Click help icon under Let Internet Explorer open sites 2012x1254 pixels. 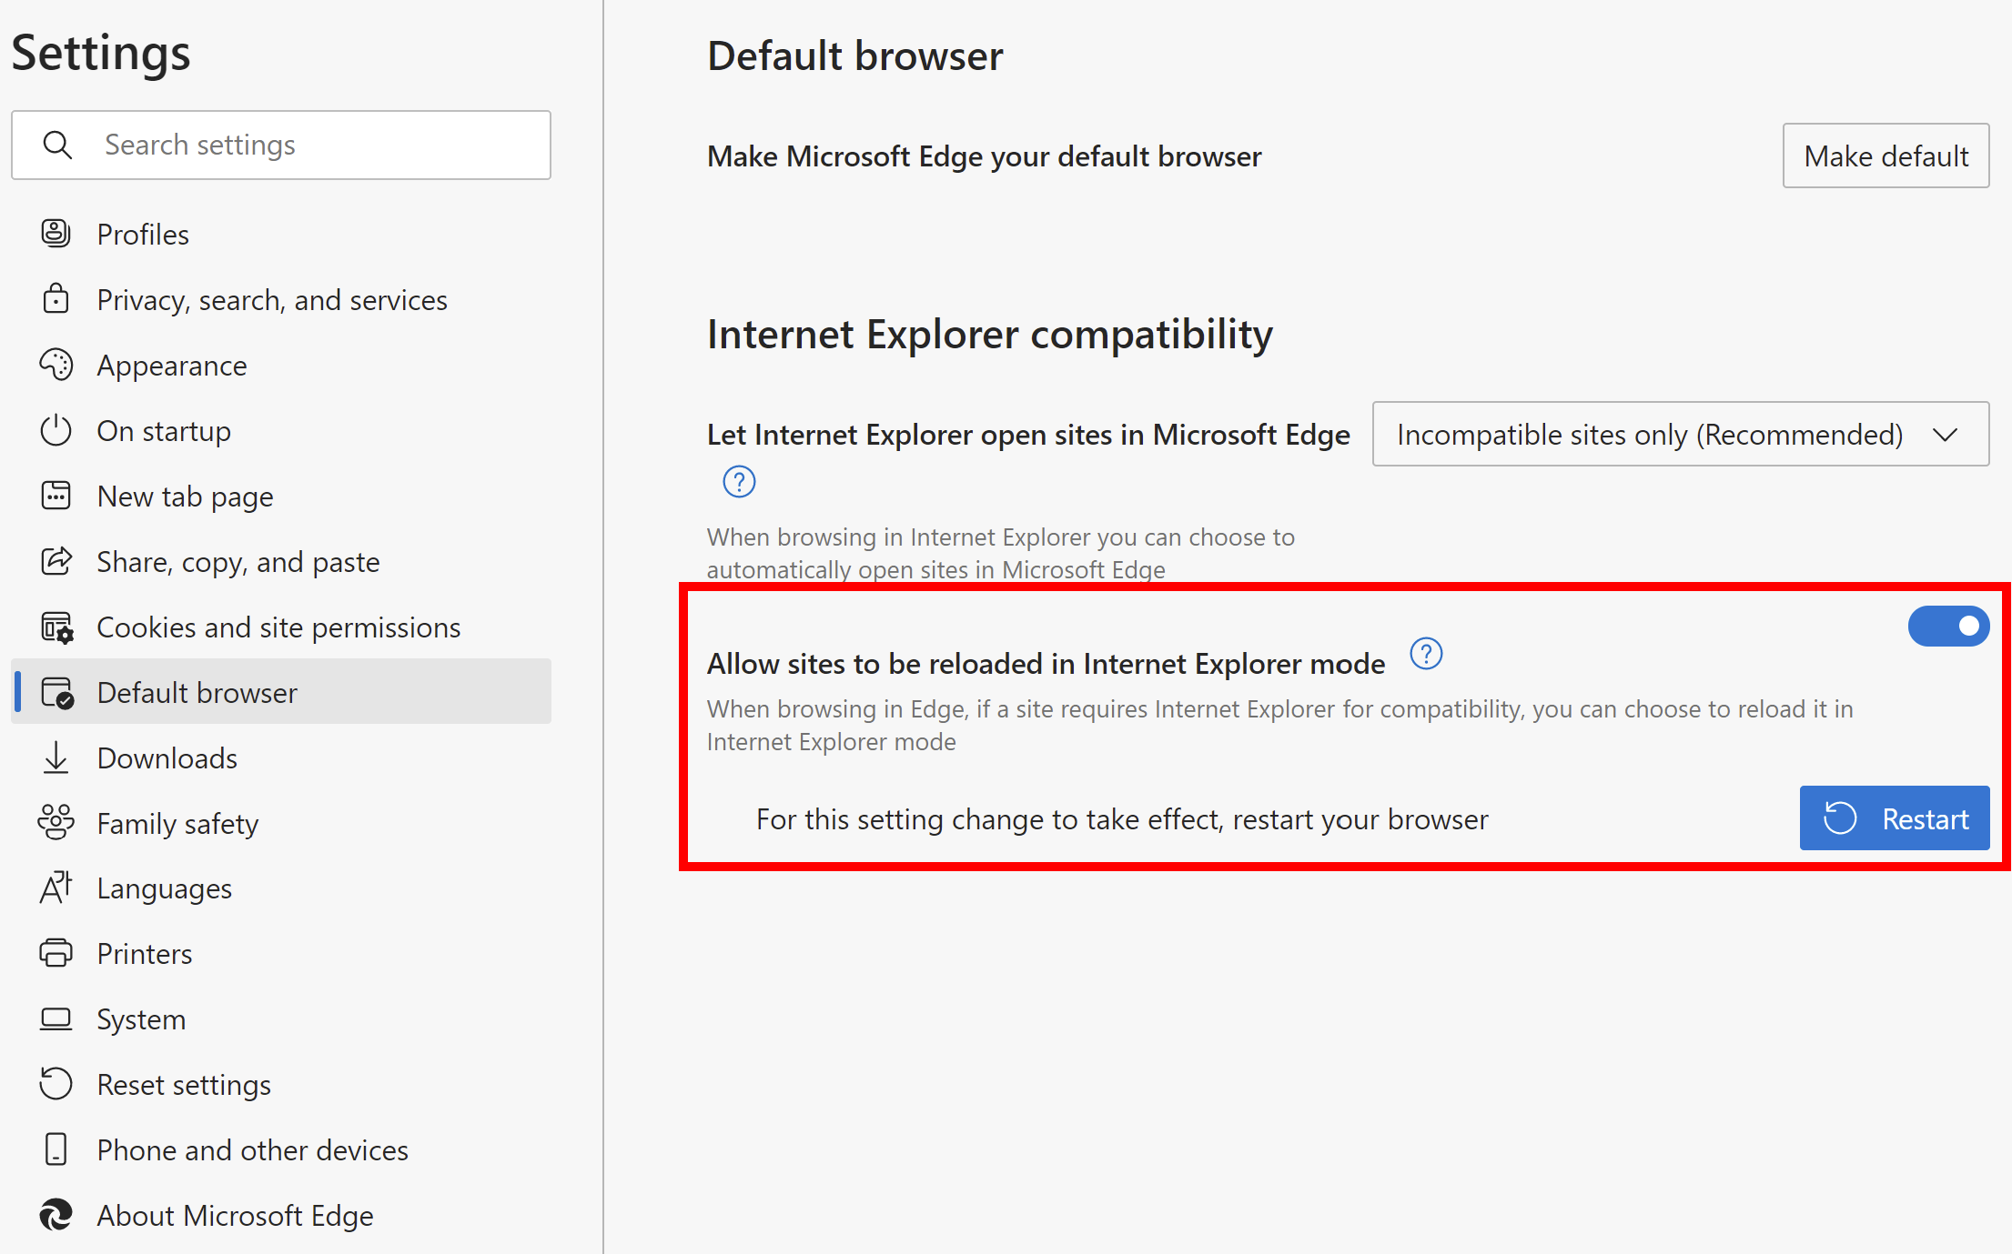pos(739,481)
